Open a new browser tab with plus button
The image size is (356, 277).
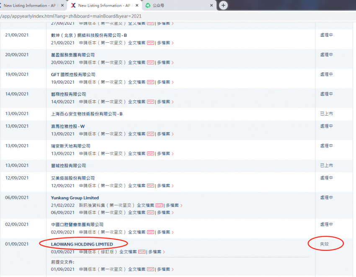[x=223, y=5]
